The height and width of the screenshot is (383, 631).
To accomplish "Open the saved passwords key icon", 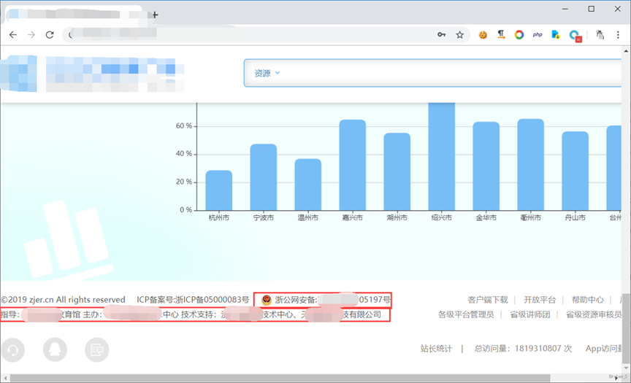I will [x=442, y=34].
